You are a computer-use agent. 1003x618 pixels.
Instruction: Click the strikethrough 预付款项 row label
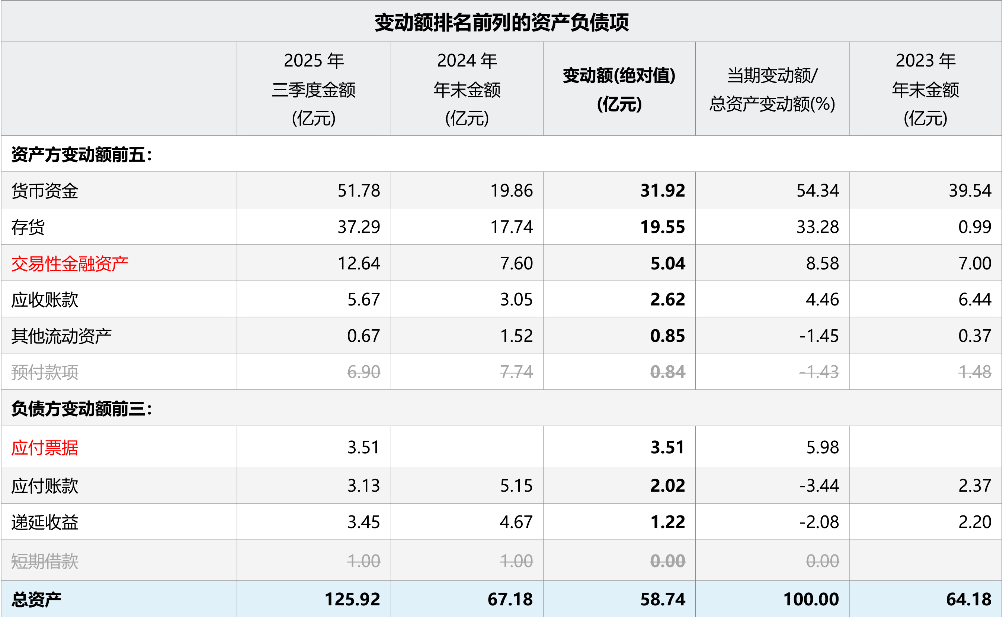(45, 372)
